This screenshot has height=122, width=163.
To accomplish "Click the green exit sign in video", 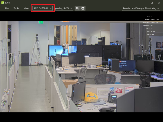I will coord(41,22).
